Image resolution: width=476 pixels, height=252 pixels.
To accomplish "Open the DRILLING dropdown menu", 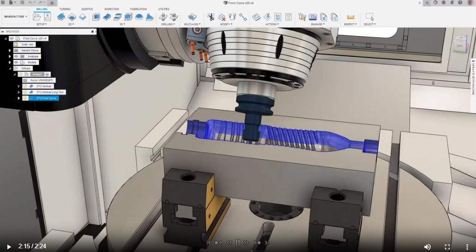I will pyautogui.click(x=168, y=24).
